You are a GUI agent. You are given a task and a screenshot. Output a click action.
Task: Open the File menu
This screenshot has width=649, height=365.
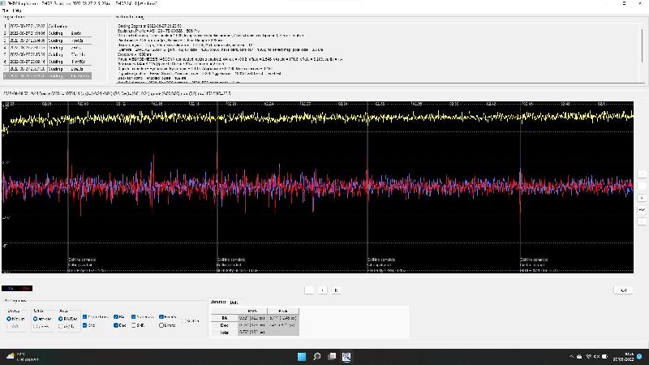[x=6, y=11]
